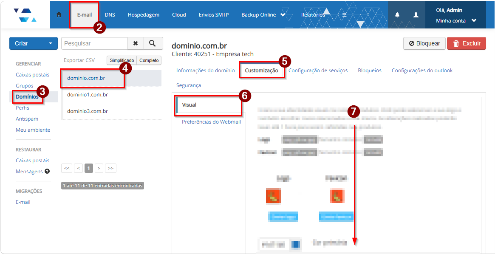The image size is (495, 254).
Task: Open Perfis in sidebar
Action: click(23, 108)
